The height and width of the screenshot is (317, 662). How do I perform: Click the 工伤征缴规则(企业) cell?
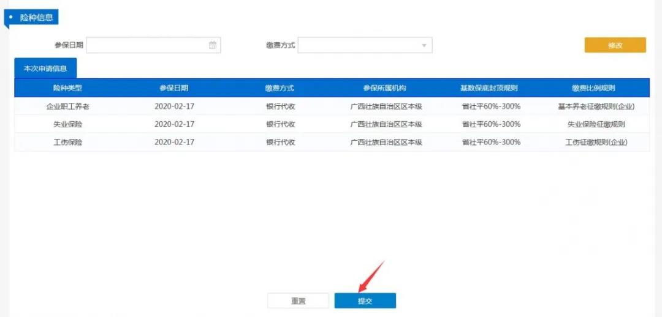pyautogui.click(x=595, y=142)
